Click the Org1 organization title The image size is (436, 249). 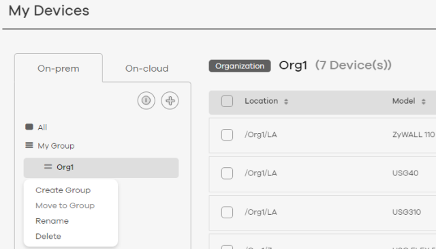[x=293, y=65]
